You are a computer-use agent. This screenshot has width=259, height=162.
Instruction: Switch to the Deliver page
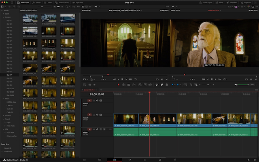(x=175, y=160)
